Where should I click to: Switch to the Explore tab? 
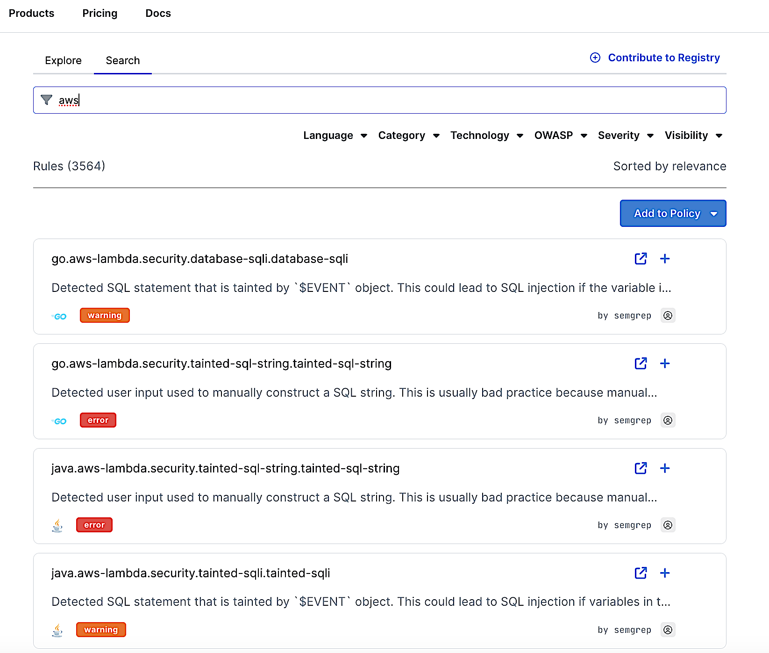coord(63,61)
